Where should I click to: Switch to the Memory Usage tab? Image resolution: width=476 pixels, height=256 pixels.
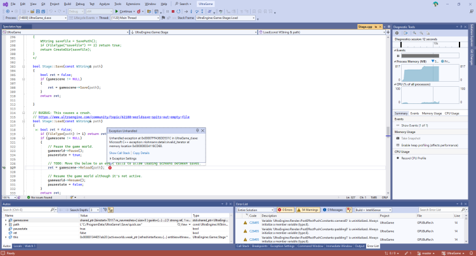432,113
